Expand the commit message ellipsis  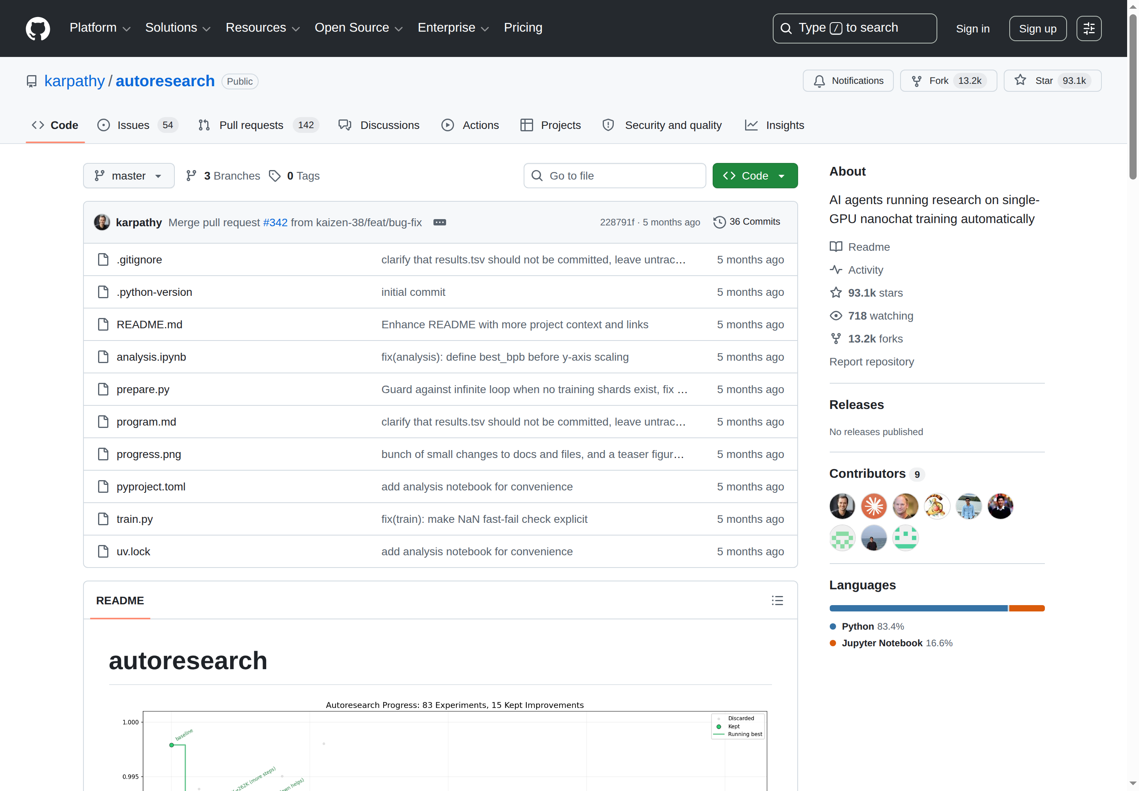pos(440,223)
